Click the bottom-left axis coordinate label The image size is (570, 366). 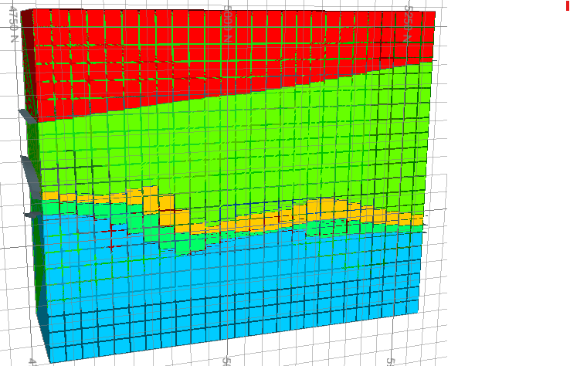pos(32,361)
